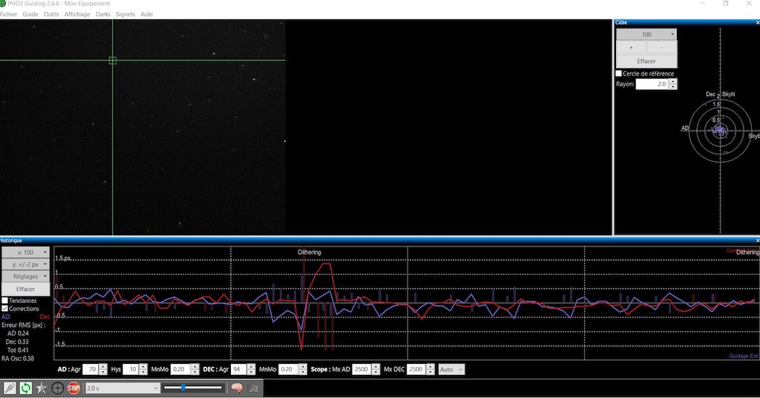Viewport: 760px width, 398px height.
Task: Click the DEC Agr value field
Action: pyautogui.click(x=238, y=369)
